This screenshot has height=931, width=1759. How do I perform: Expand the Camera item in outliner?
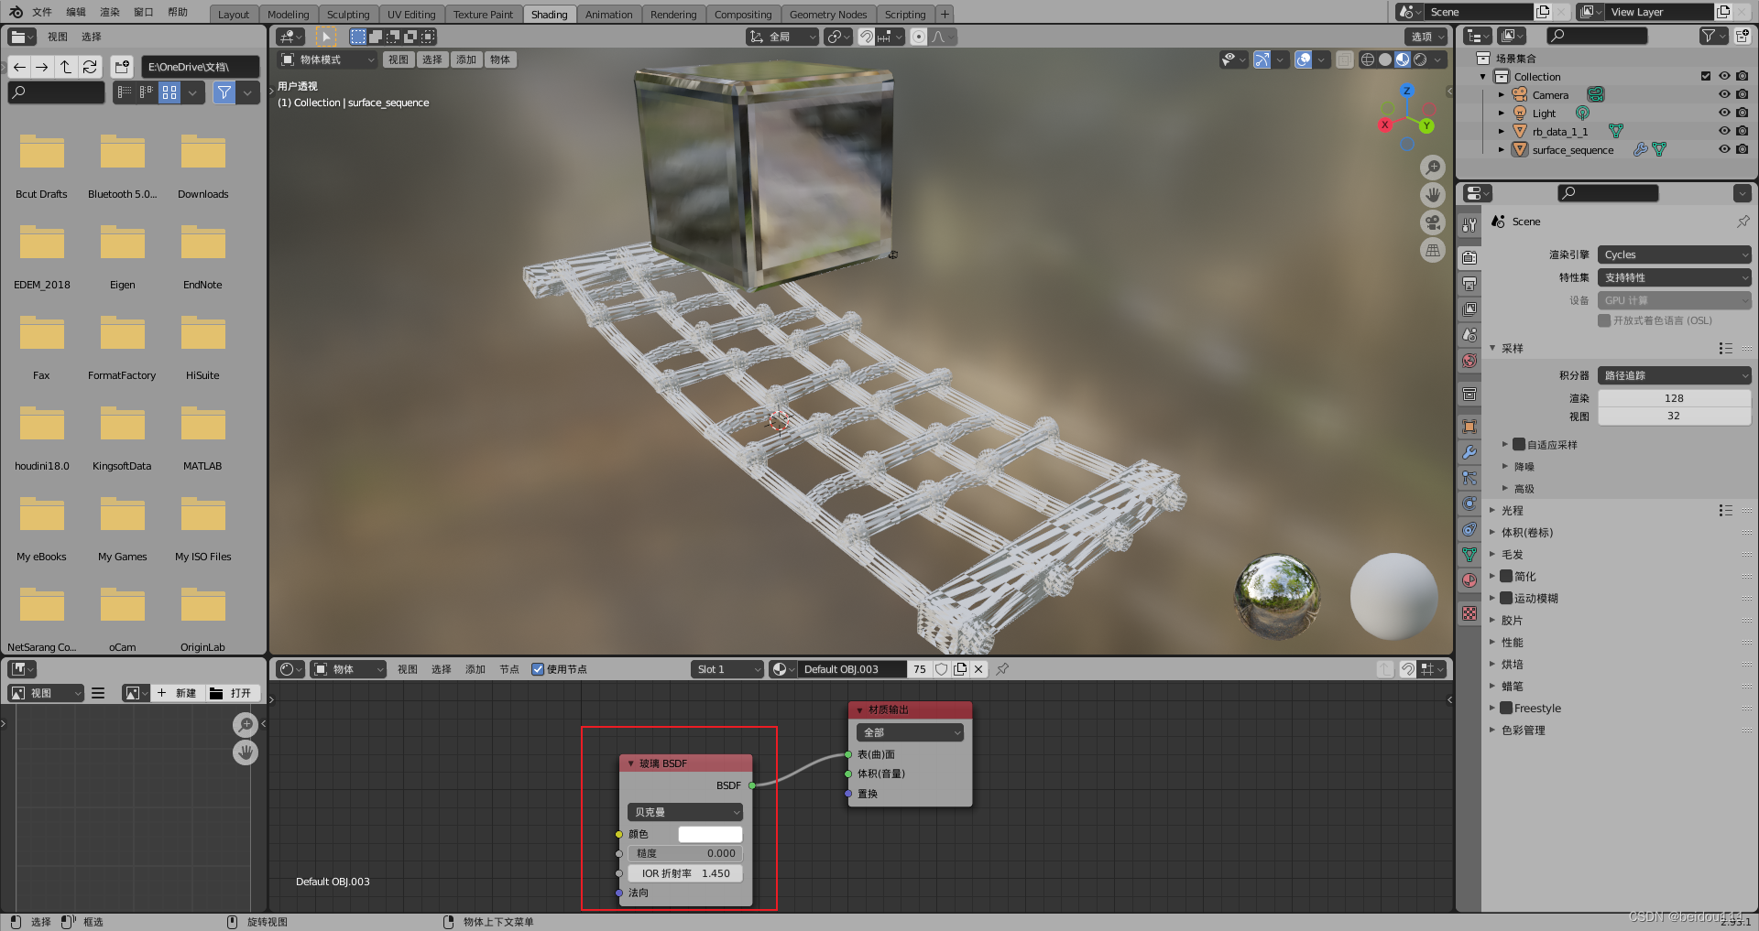pyautogui.click(x=1501, y=94)
